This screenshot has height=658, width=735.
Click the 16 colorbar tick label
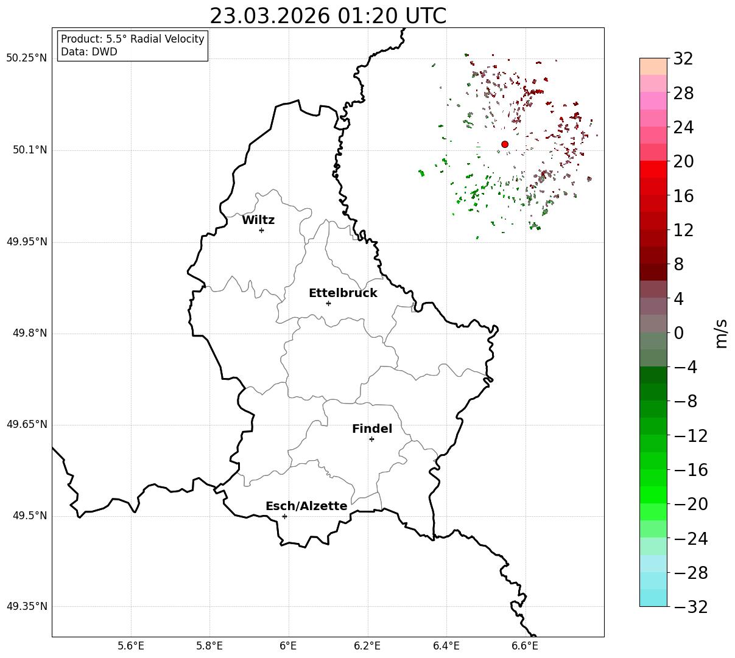point(683,196)
